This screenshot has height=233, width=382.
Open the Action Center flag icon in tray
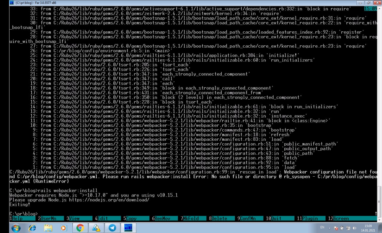pos(336,228)
